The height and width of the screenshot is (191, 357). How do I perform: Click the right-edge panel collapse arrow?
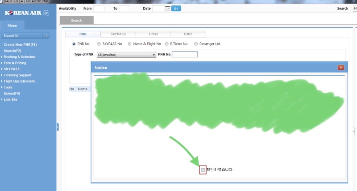[354, 131]
